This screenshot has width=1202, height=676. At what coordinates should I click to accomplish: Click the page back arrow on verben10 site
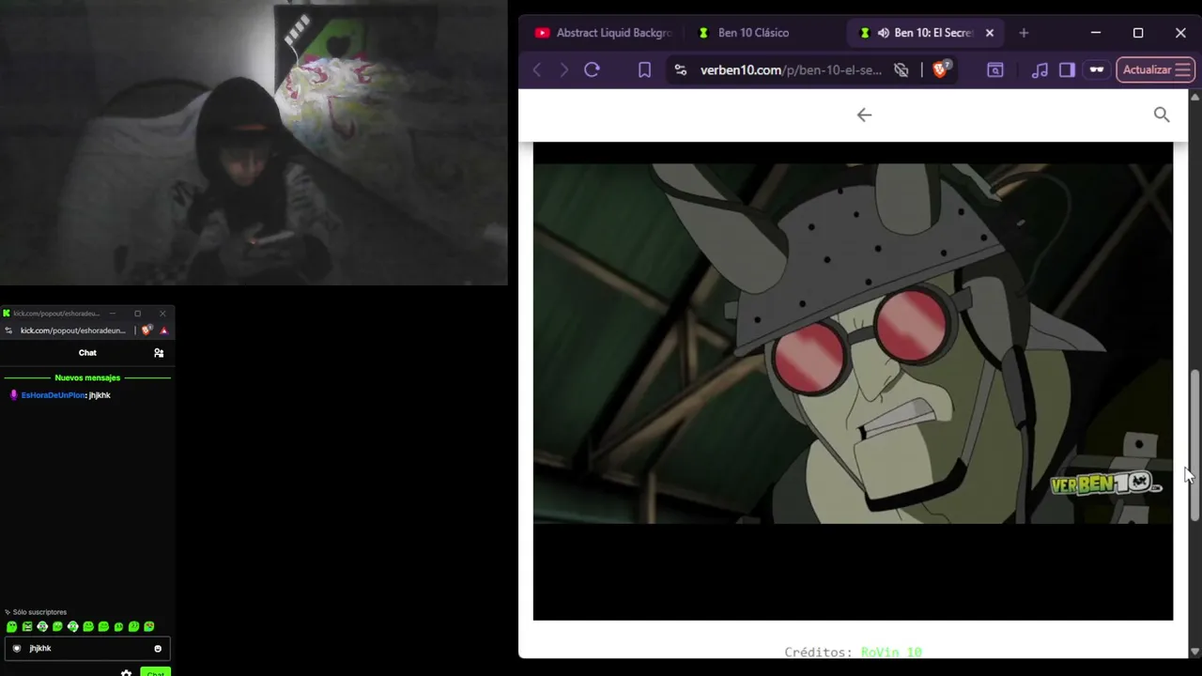click(864, 115)
